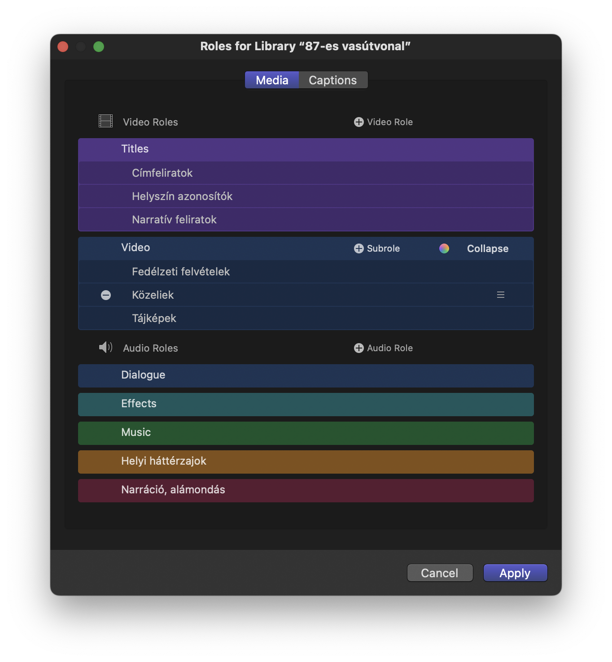The image size is (612, 662).
Task: Select the Helyi háttérzajok audio role
Action: coord(306,462)
